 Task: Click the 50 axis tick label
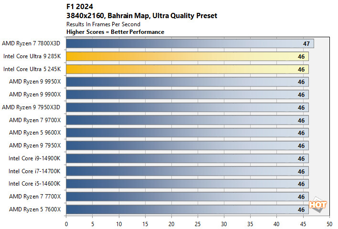click(x=329, y=224)
